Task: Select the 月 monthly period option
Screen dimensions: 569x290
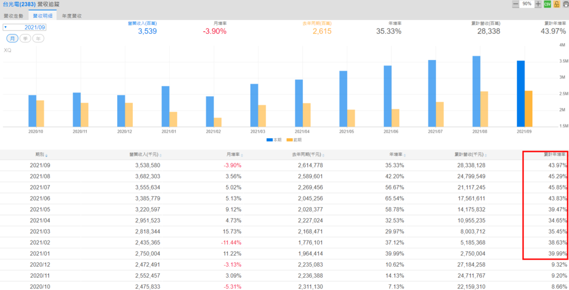Action: (x=12, y=38)
